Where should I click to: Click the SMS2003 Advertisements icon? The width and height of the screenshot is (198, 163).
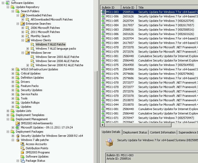point(18,123)
